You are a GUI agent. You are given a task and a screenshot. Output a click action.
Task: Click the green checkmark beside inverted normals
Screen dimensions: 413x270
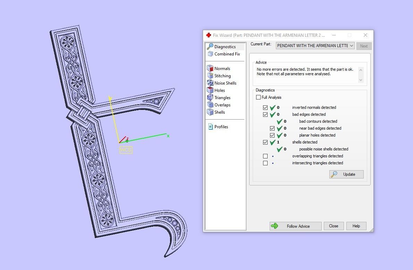point(272,107)
